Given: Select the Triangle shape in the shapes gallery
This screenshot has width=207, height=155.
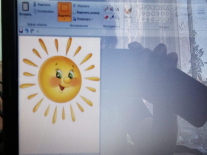Looking at the screenshot, I should (x=167, y=9).
